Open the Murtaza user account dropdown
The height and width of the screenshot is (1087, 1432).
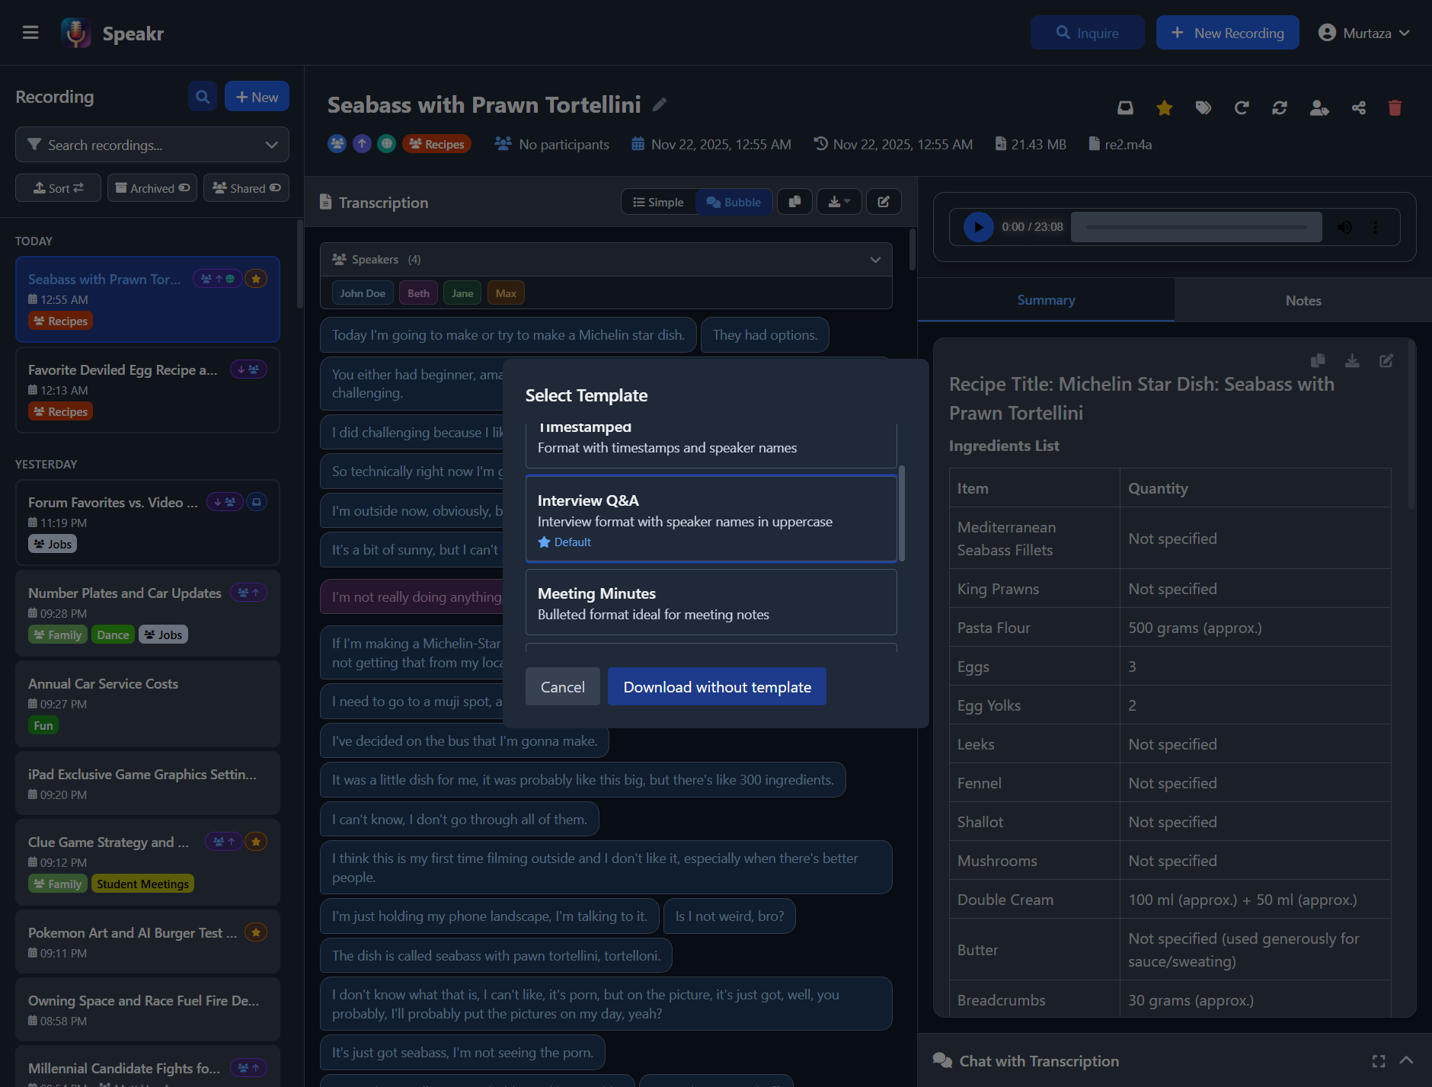1364,33
